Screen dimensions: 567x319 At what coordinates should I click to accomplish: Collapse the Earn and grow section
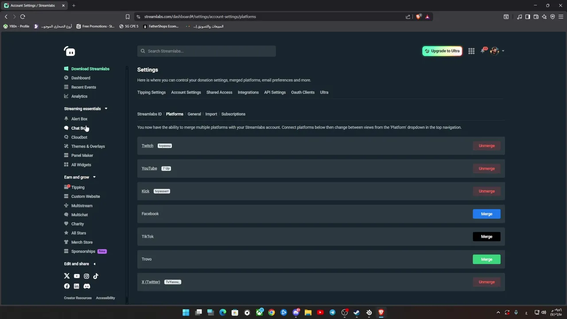[x=94, y=177]
